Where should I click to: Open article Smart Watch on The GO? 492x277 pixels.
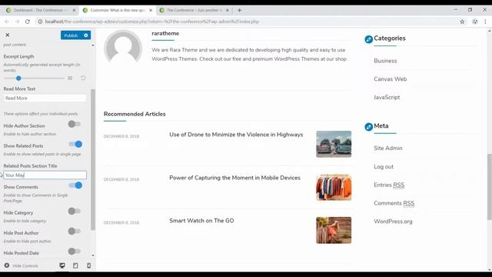click(201, 221)
